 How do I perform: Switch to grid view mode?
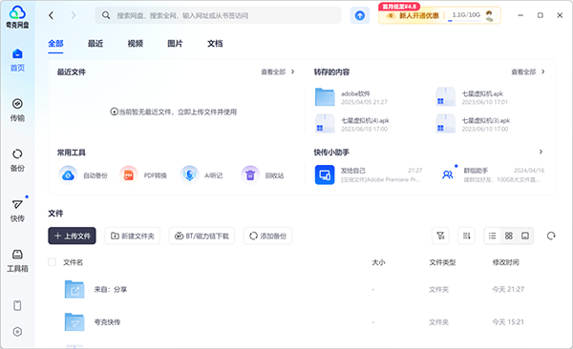509,236
